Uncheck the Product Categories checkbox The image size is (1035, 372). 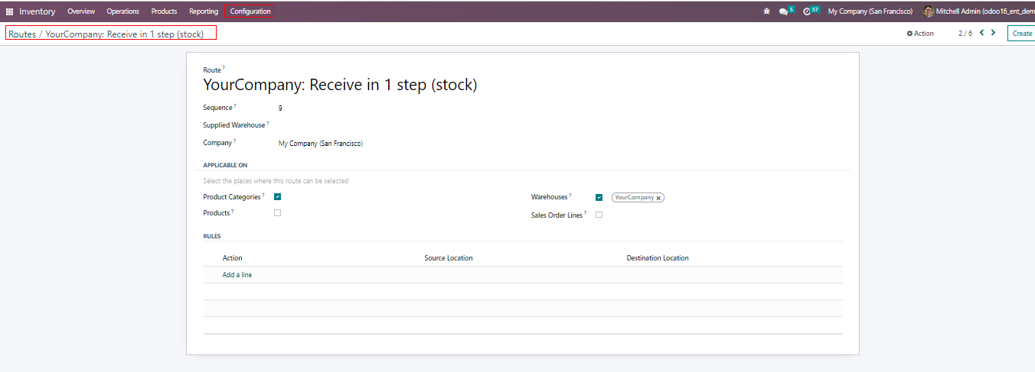tap(277, 197)
